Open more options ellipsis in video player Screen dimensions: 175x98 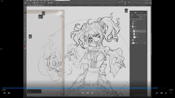171,93
